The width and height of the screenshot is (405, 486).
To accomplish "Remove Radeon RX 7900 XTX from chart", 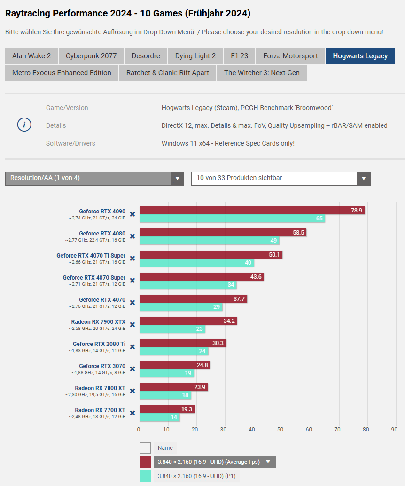I will (132, 324).
